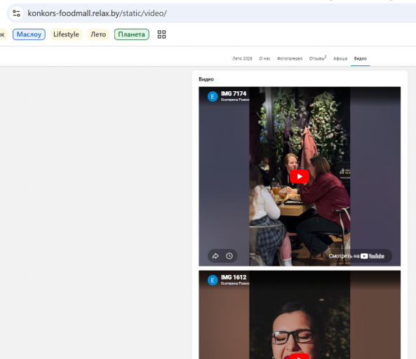Open the О нас tab
Screen dimensions: 416x359
[x=264, y=59]
